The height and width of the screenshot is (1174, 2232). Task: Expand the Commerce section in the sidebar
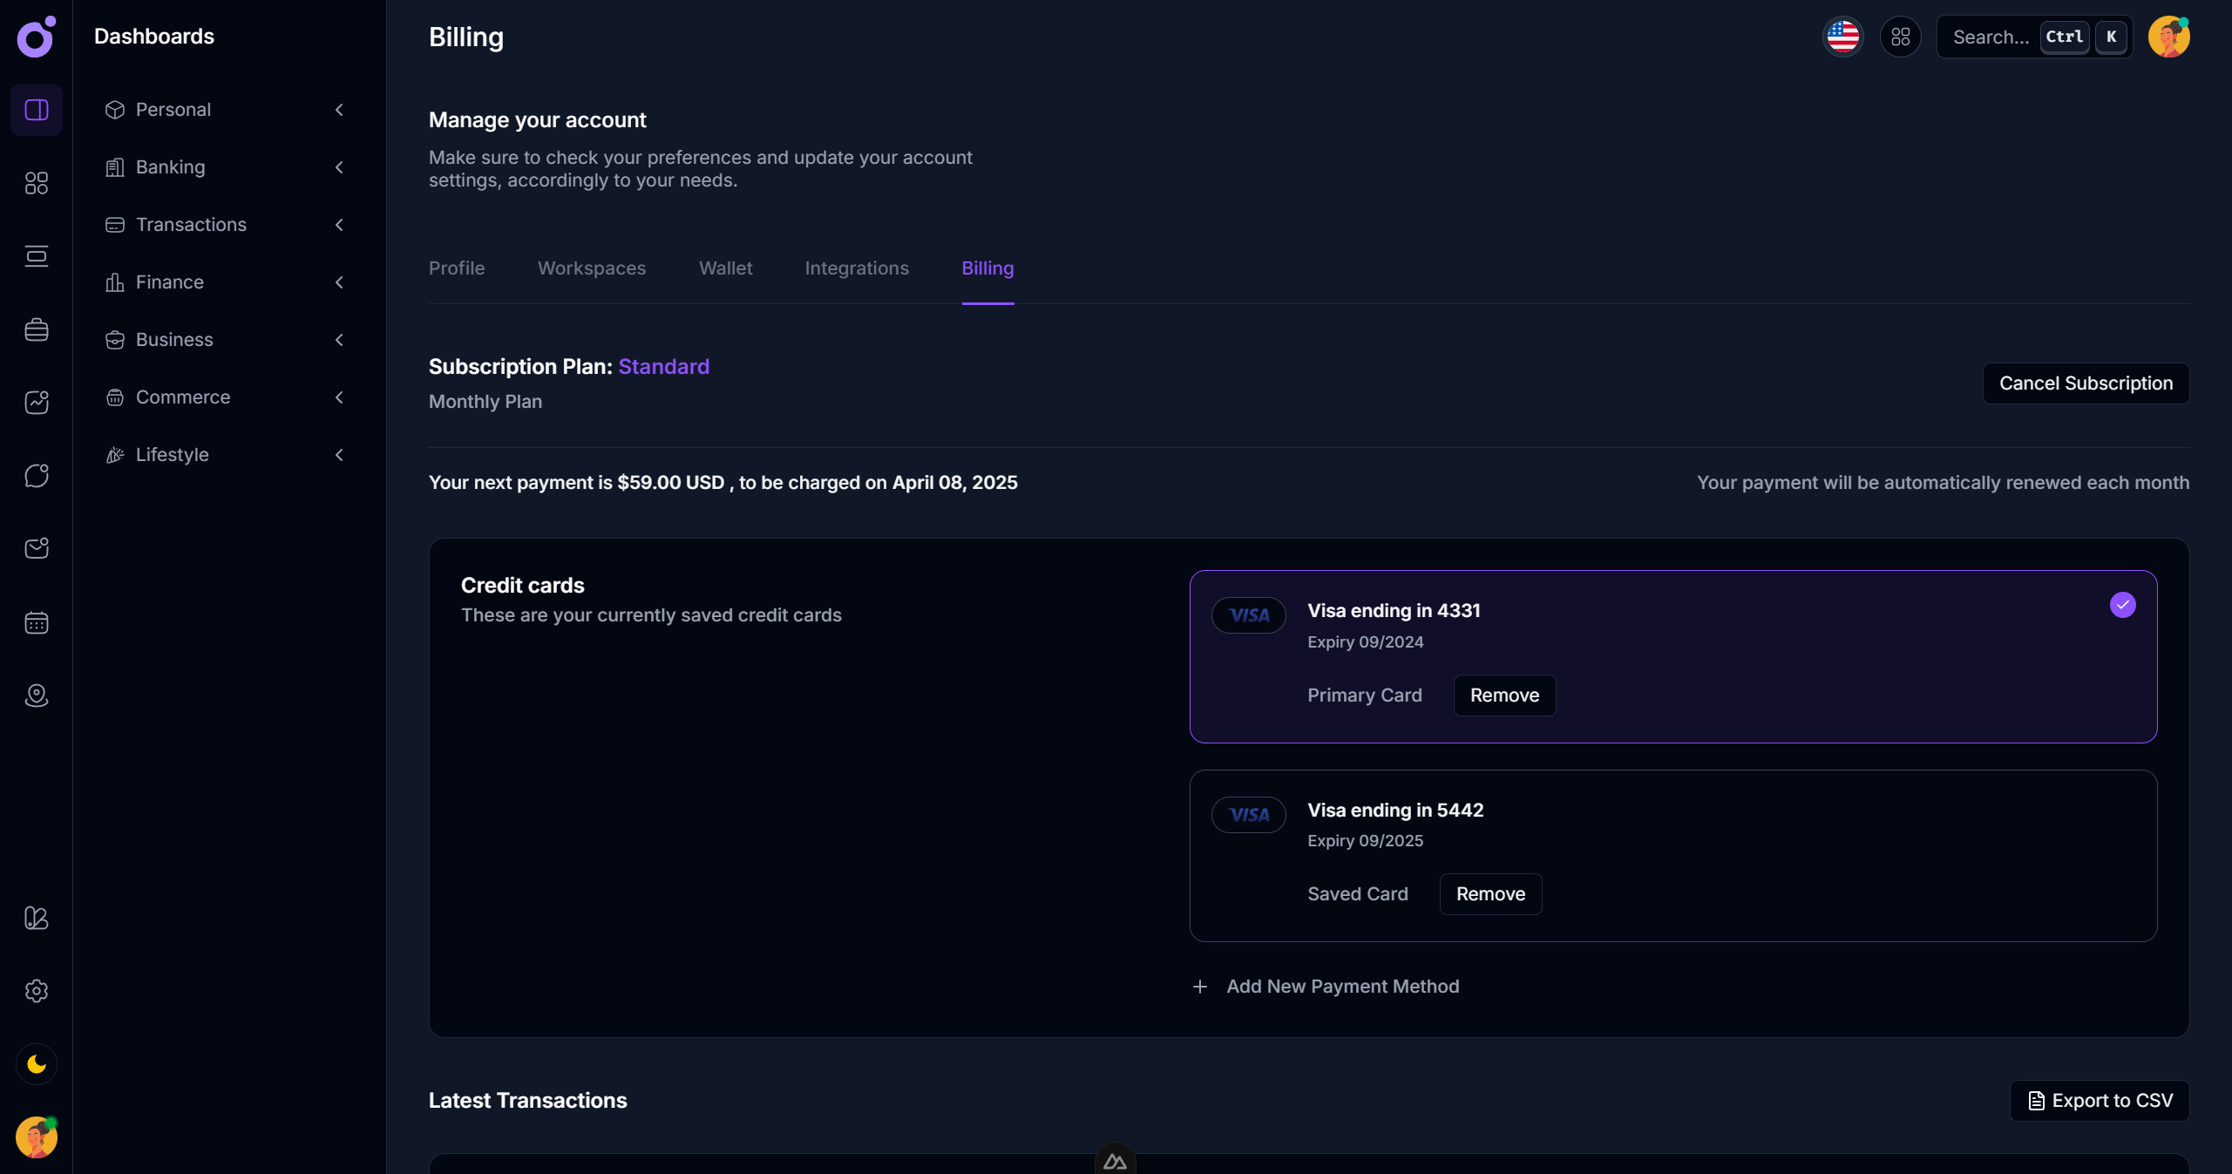[x=339, y=397]
